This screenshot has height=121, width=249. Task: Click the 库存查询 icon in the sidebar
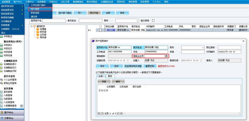(2, 92)
